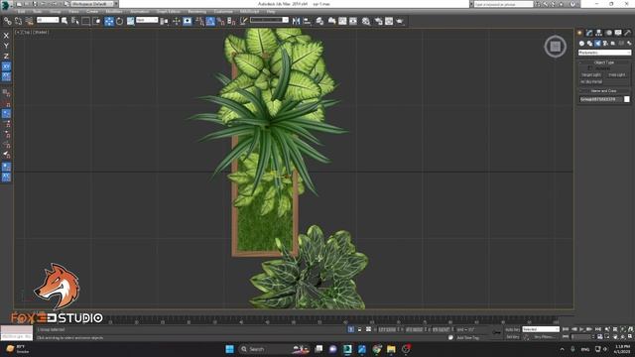Open the Selected key filter dropdown
635x357 pixels.
[x=541, y=329]
